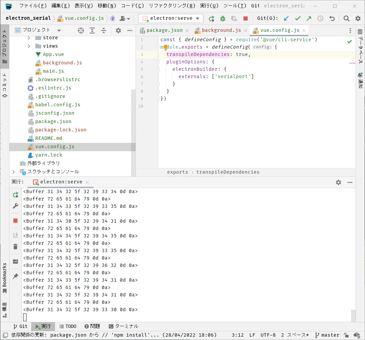Toggle the コミット side panel

4,86
